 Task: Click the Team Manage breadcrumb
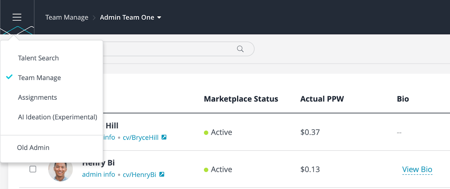(67, 17)
